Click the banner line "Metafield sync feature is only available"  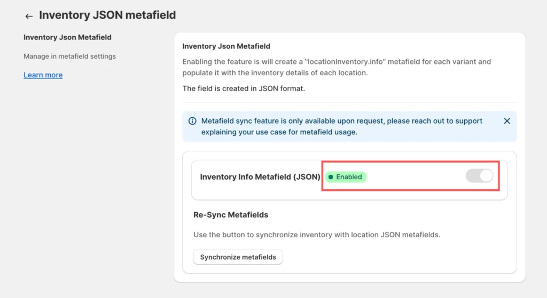(342, 121)
